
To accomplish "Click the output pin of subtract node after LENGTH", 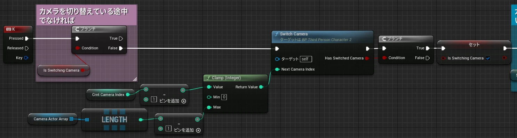I will [198, 119].
